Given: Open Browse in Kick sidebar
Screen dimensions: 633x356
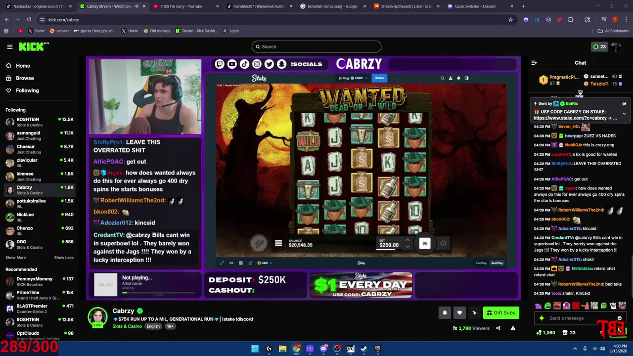Looking at the screenshot, I should click(x=19, y=78).
